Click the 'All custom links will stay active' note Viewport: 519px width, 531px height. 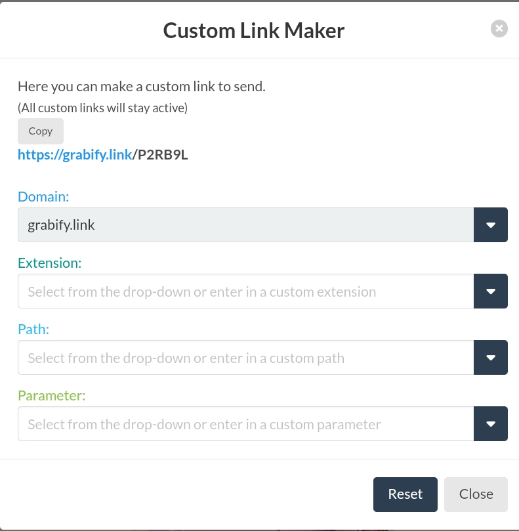coord(102,108)
